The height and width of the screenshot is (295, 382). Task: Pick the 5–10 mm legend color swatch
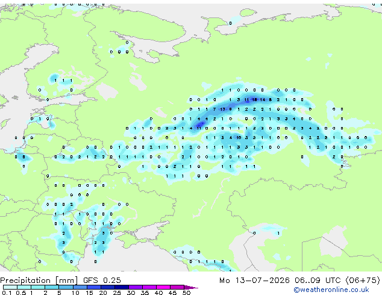66,287
